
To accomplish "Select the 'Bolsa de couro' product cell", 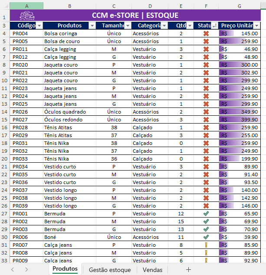I will [x=69, y=41].
